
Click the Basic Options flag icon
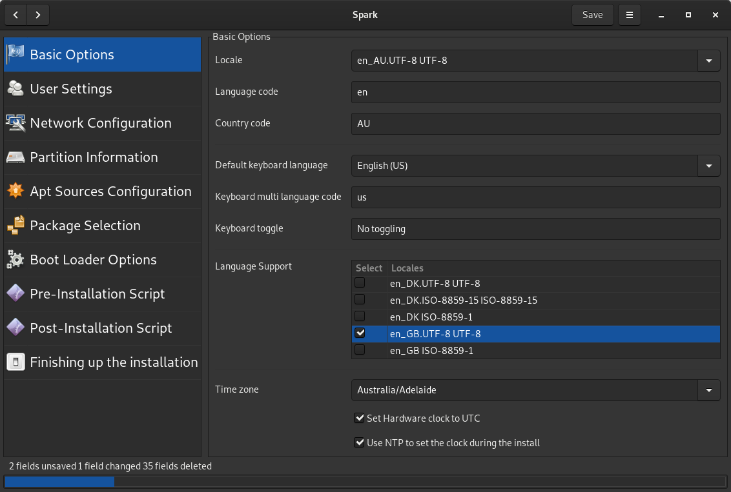[x=15, y=55]
